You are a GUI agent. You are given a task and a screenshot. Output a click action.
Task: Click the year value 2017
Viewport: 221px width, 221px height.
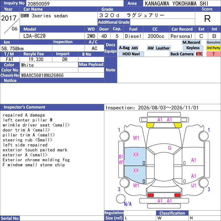pos(9,18)
